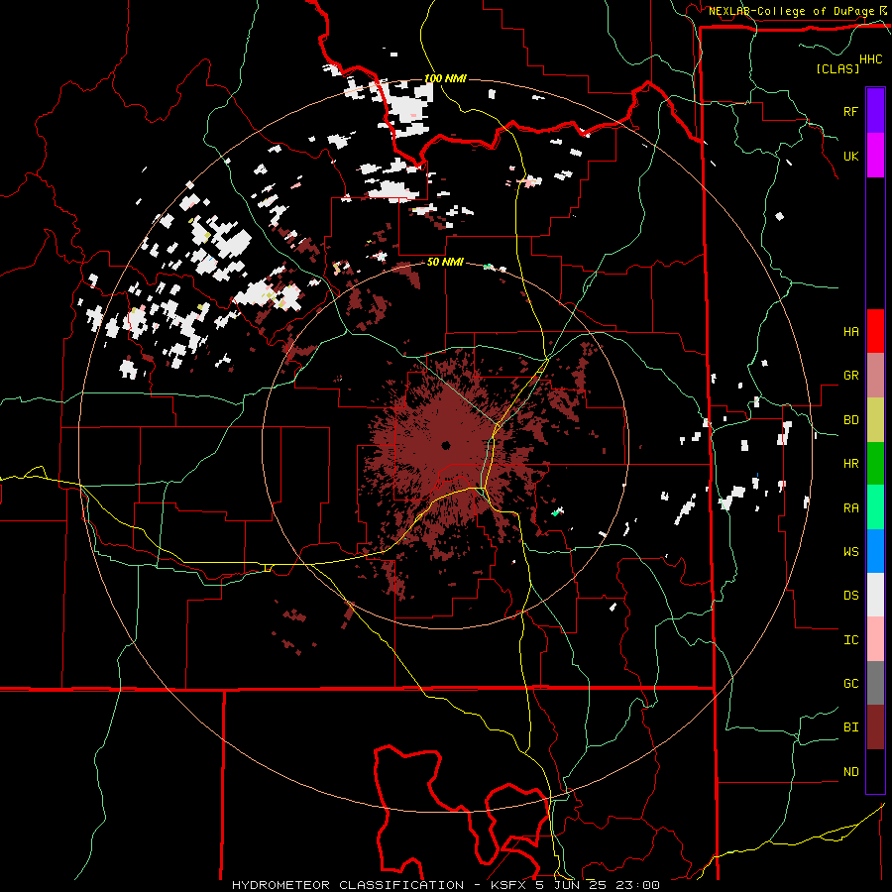The image size is (892, 892).
Task: Click the blue WS legend swatch
Action: point(875,551)
